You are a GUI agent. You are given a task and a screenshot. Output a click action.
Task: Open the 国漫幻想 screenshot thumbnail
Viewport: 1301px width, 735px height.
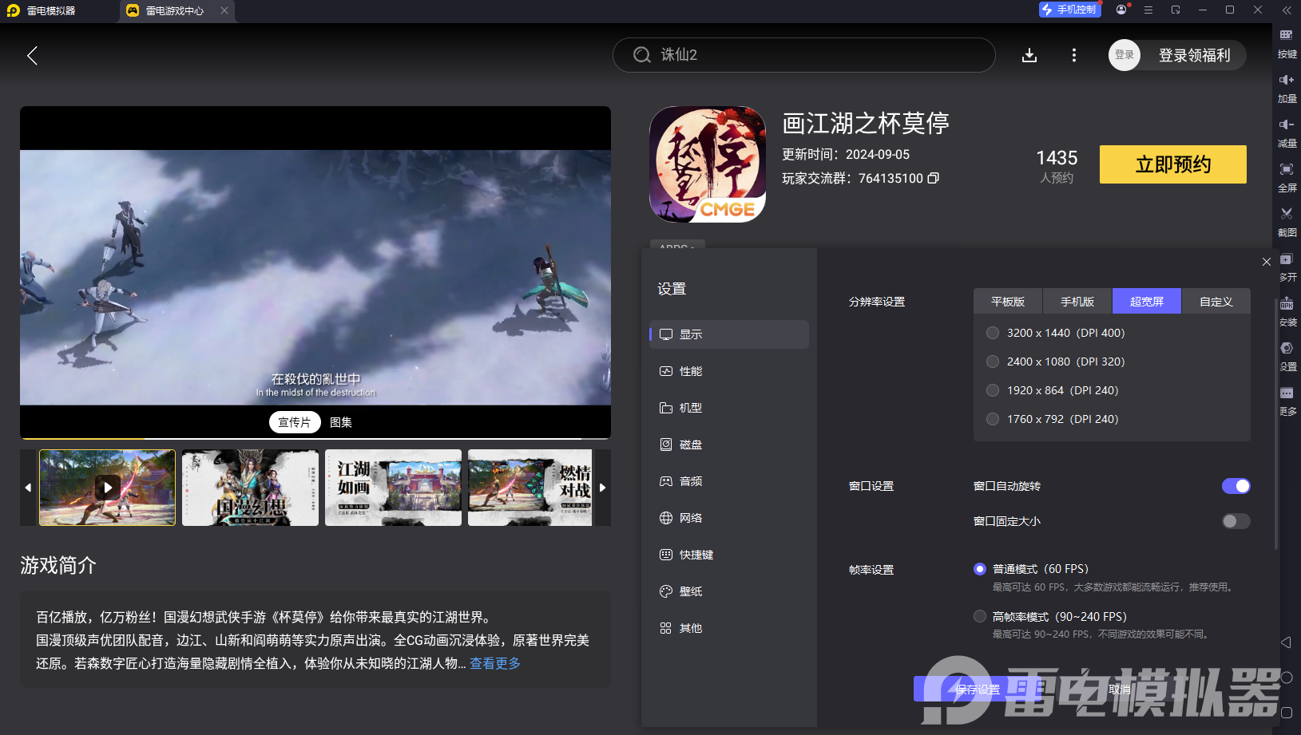250,487
